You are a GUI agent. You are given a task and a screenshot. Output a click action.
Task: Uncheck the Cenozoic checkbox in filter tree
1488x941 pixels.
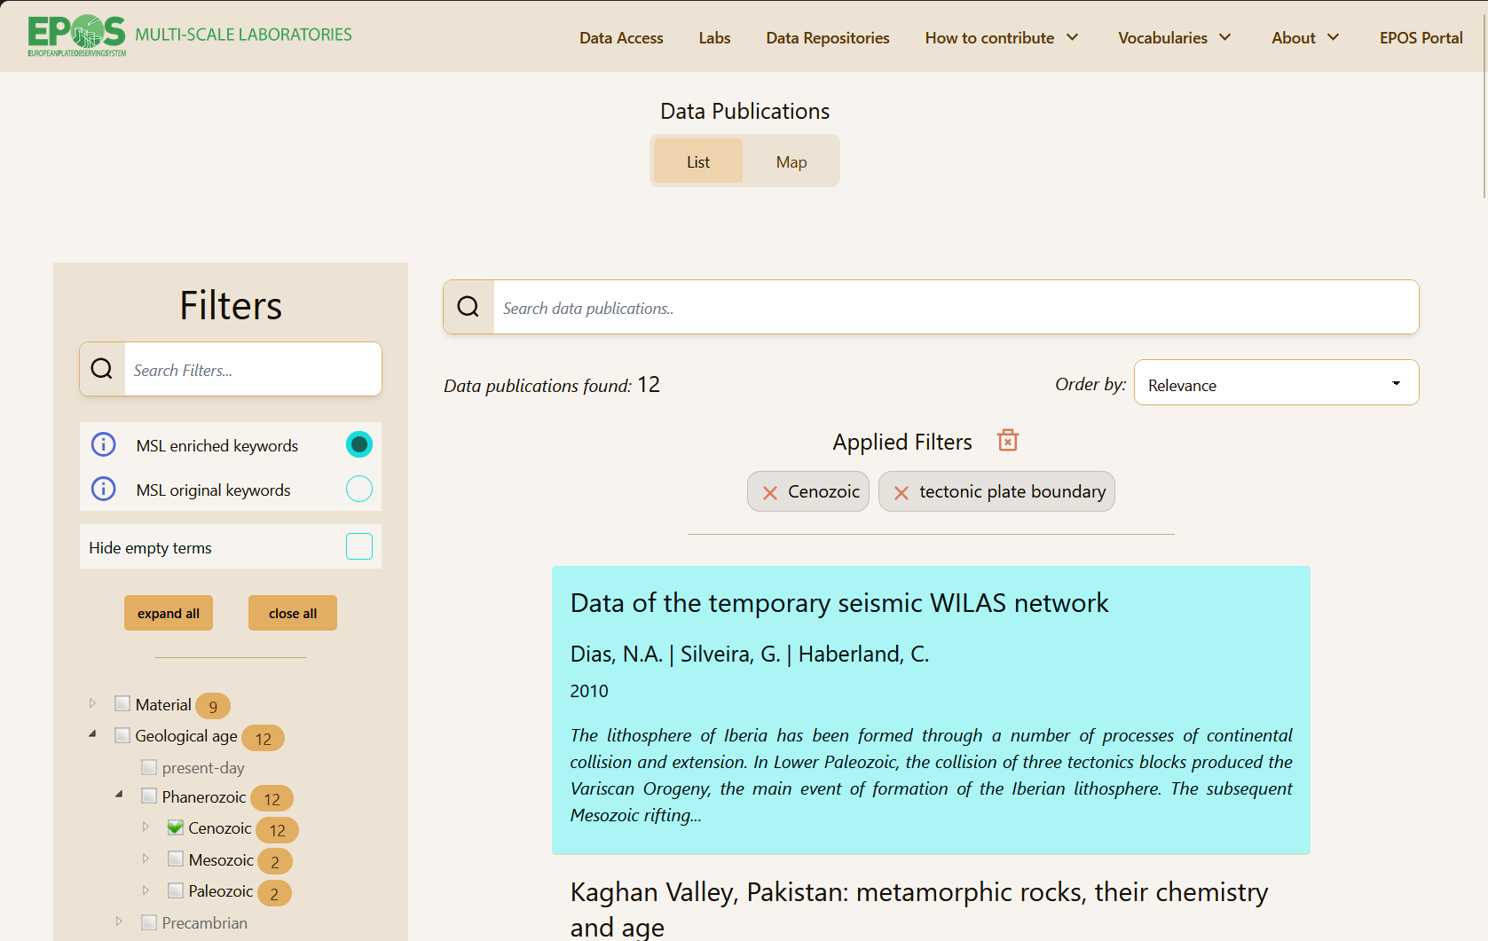pos(176,827)
